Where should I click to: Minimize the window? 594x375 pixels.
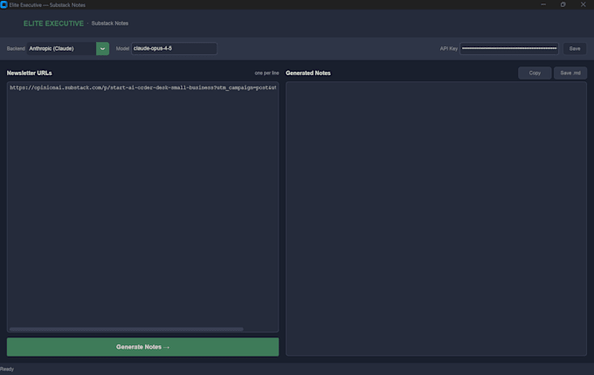point(543,4)
